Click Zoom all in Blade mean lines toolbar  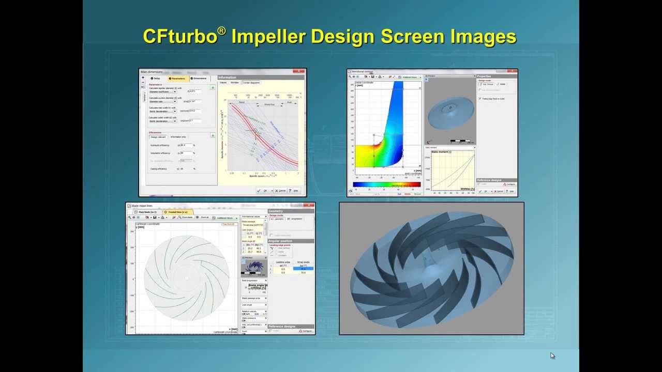coord(203,218)
